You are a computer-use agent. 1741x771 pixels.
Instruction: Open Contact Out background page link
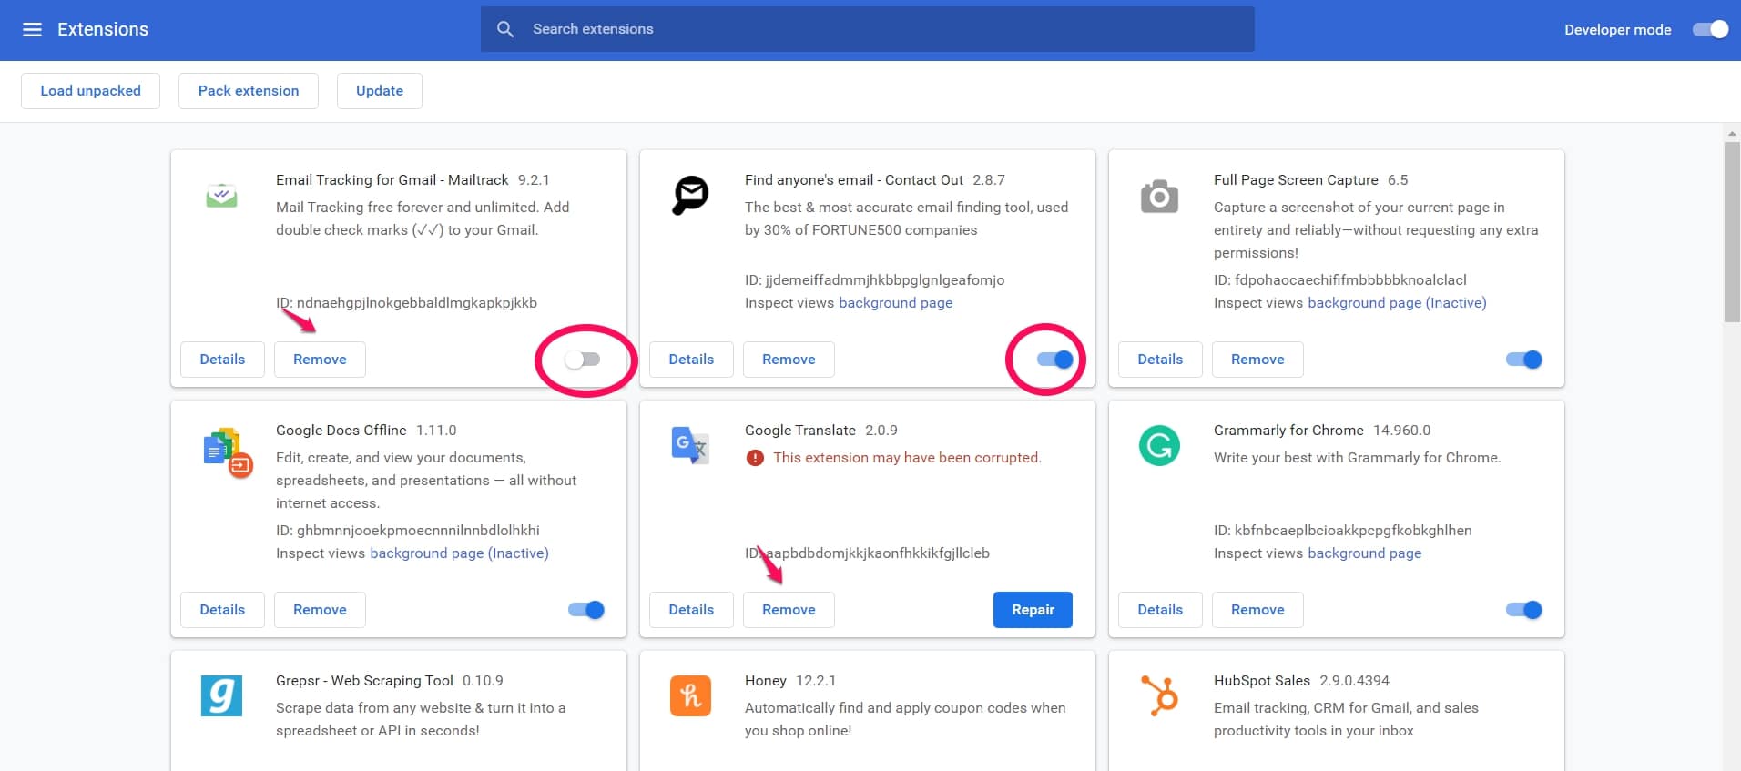[x=895, y=303]
